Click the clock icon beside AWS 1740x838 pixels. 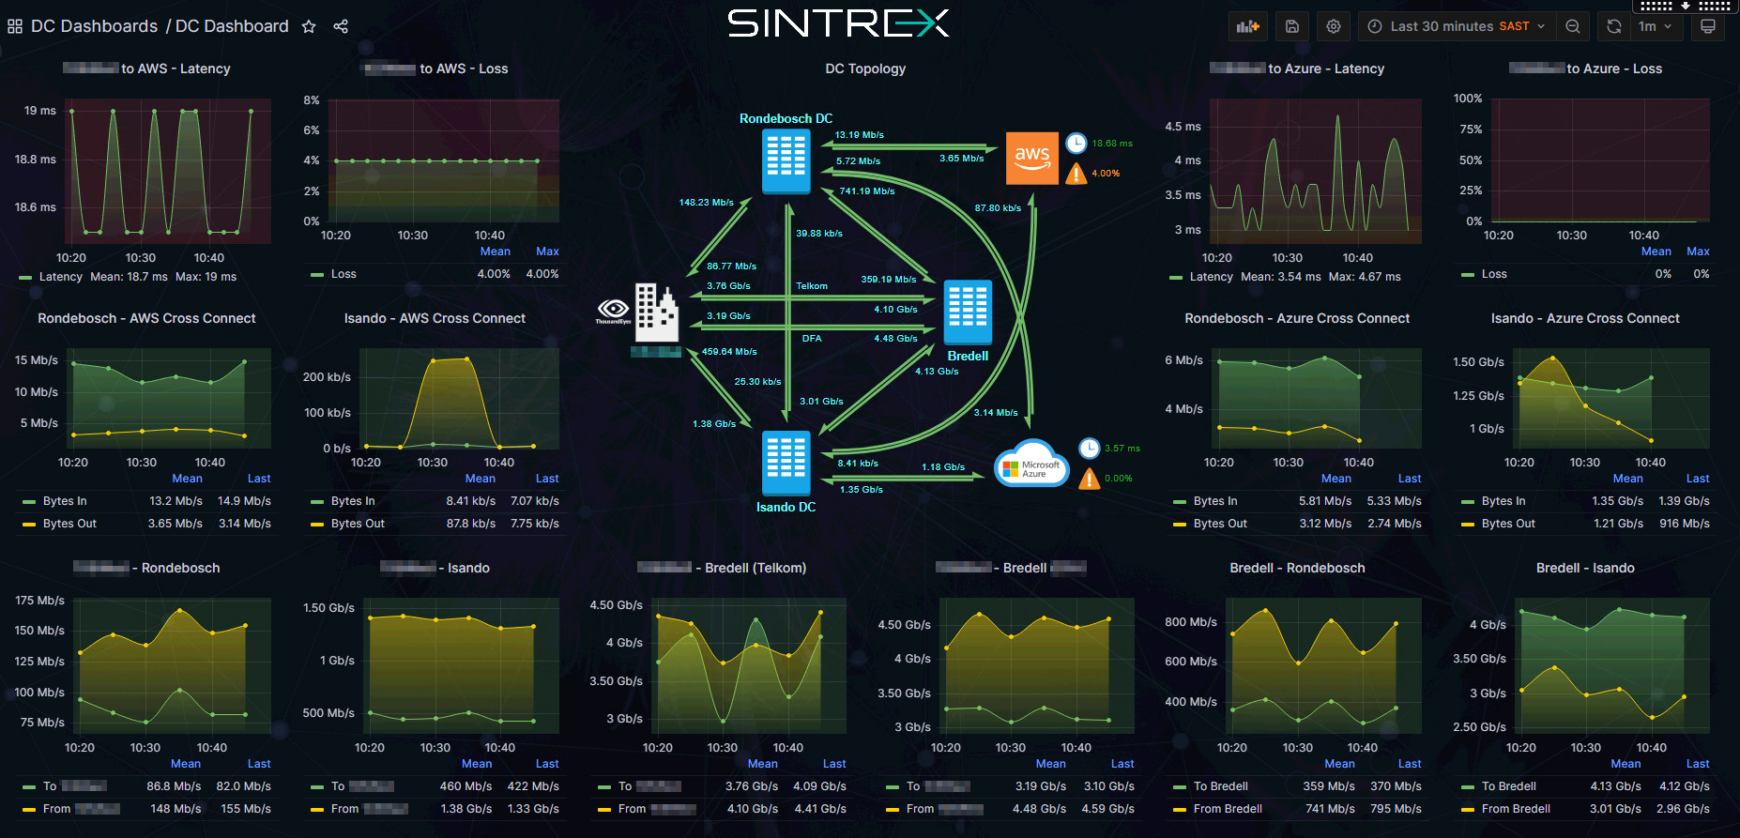[x=1076, y=143]
